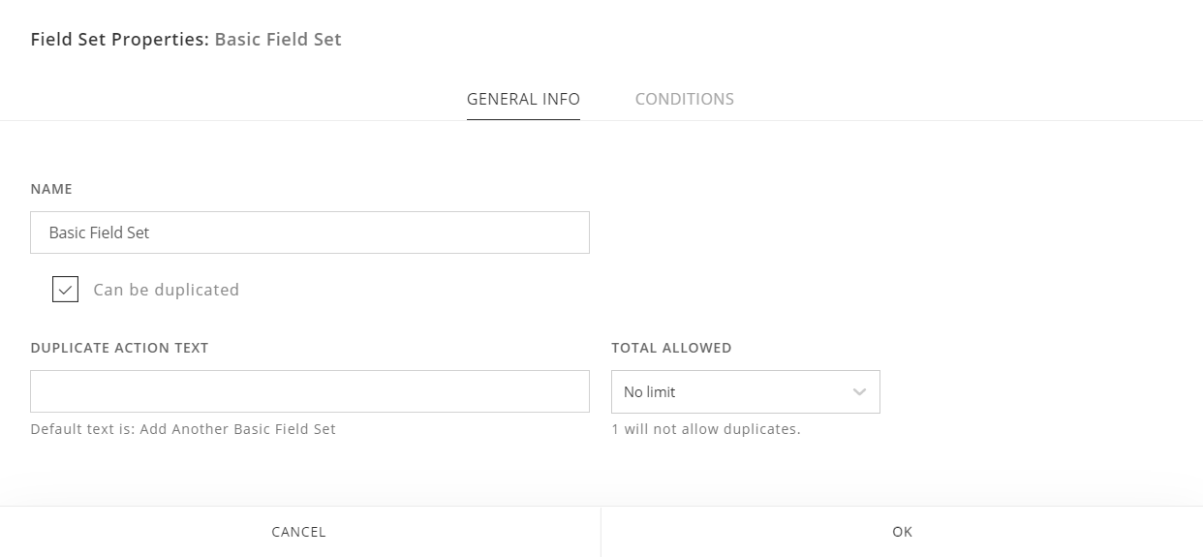Screen dimensions: 1203x557
Task: Click the NAME field label
Action: pyautogui.click(x=51, y=189)
